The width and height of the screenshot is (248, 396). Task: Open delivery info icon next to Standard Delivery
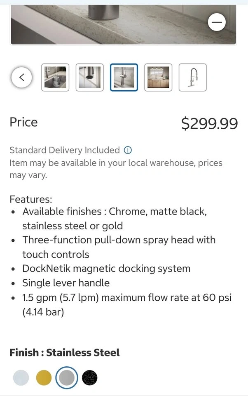(128, 150)
